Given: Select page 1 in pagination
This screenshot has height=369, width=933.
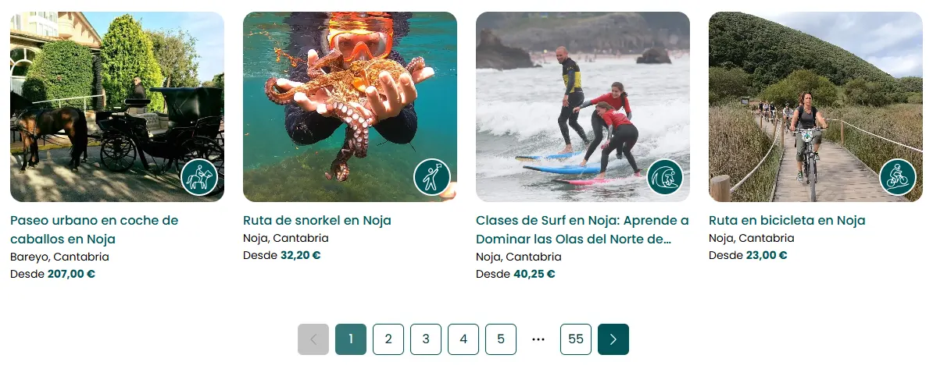Looking at the screenshot, I should pyautogui.click(x=351, y=339).
